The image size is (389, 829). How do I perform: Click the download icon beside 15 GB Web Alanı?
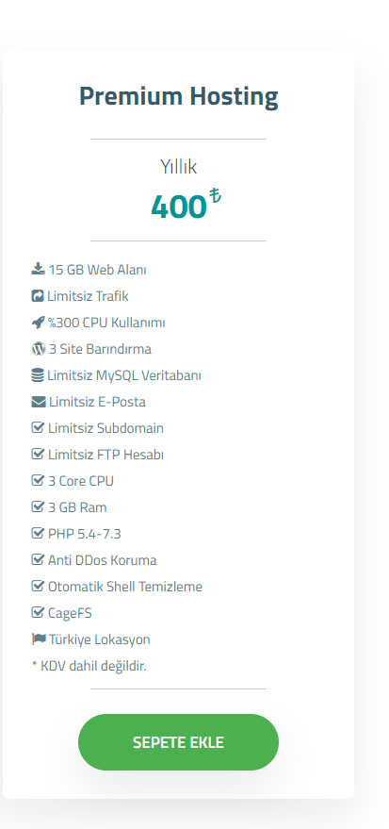[x=38, y=270]
